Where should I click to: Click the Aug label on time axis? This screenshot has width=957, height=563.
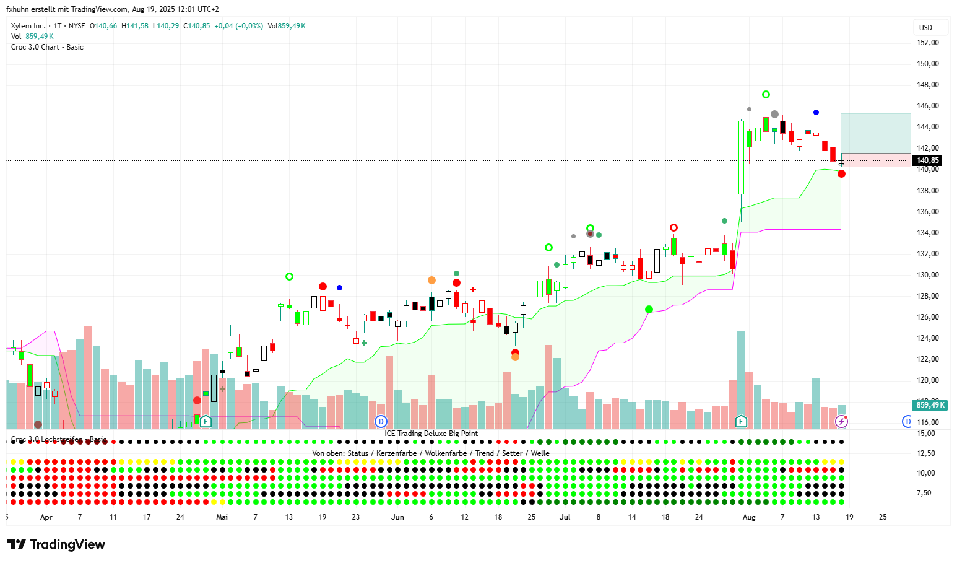749,517
